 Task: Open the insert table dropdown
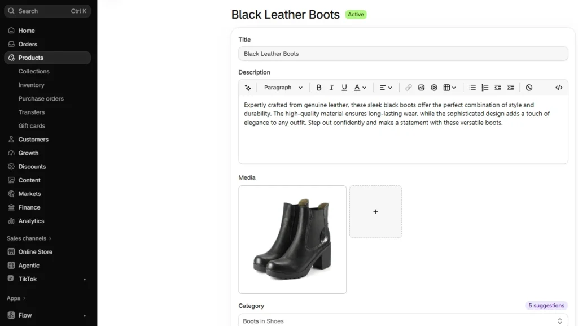point(450,88)
